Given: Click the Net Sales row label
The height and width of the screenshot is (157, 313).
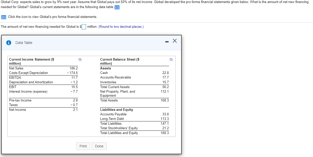Looking at the screenshot, I should pyautogui.click(x=16, y=68).
